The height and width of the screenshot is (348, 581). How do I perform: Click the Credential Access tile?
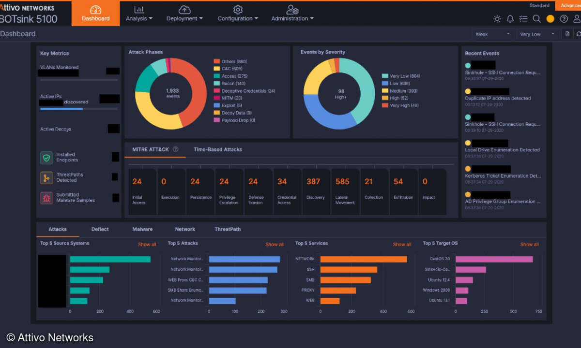(x=288, y=191)
